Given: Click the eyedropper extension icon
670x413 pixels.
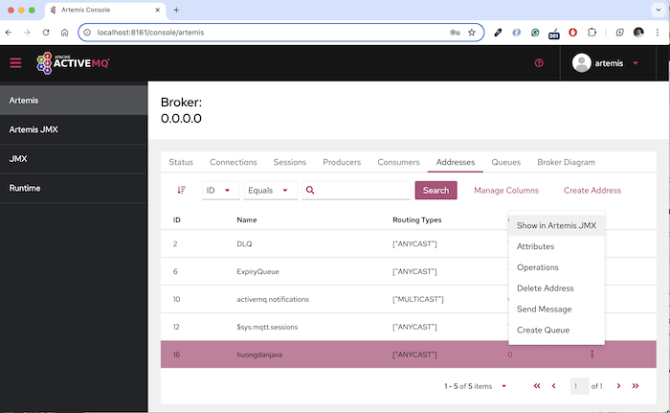Looking at the screenshot, I should point(498,33).
